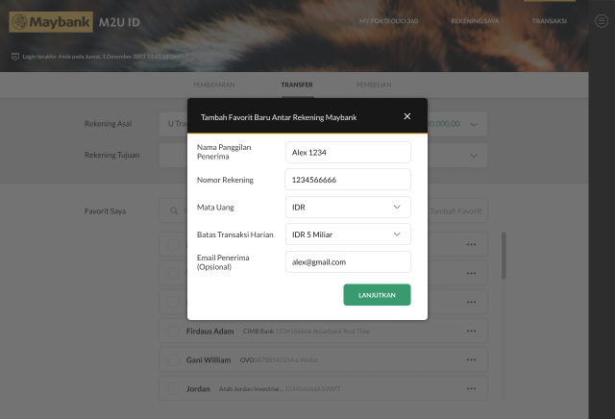
Task: Click the favorites list scrollbar
Action: [x=504, y=256]
